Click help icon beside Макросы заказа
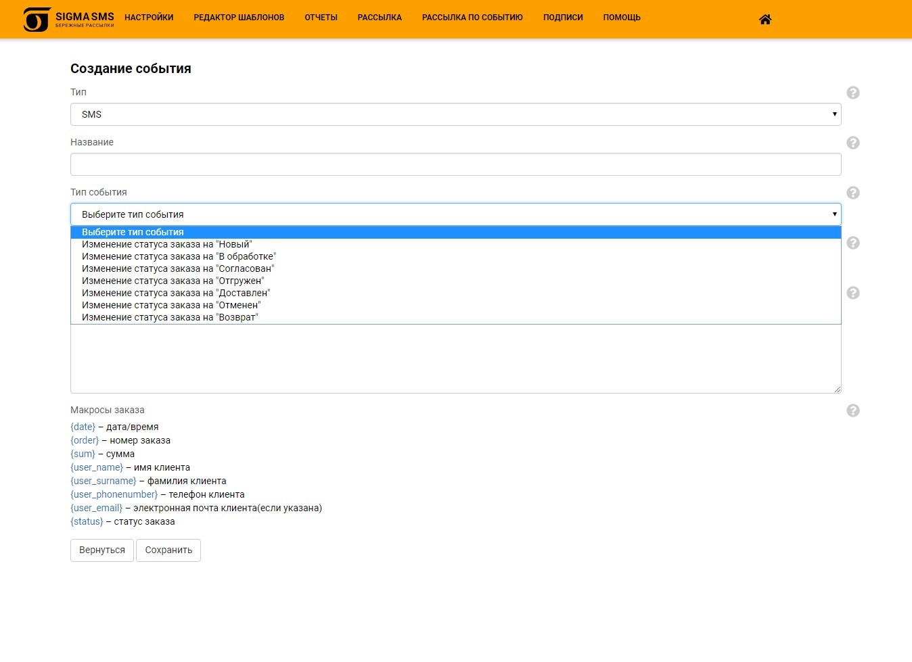This screenshot has width=912, height=662. tap(852, 410)
